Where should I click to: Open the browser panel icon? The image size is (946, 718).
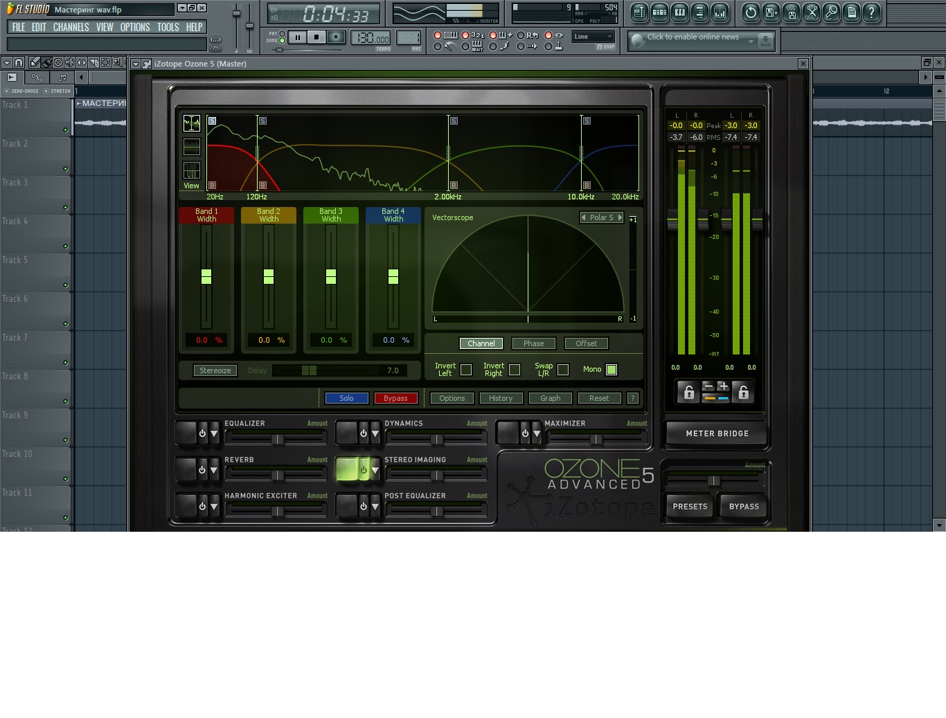click(699, 12)
